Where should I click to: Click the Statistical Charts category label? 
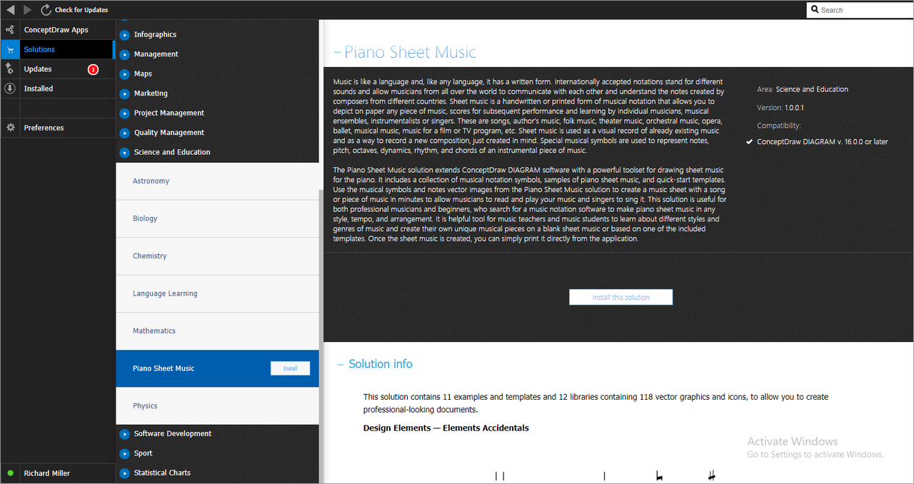pos(162,473)
